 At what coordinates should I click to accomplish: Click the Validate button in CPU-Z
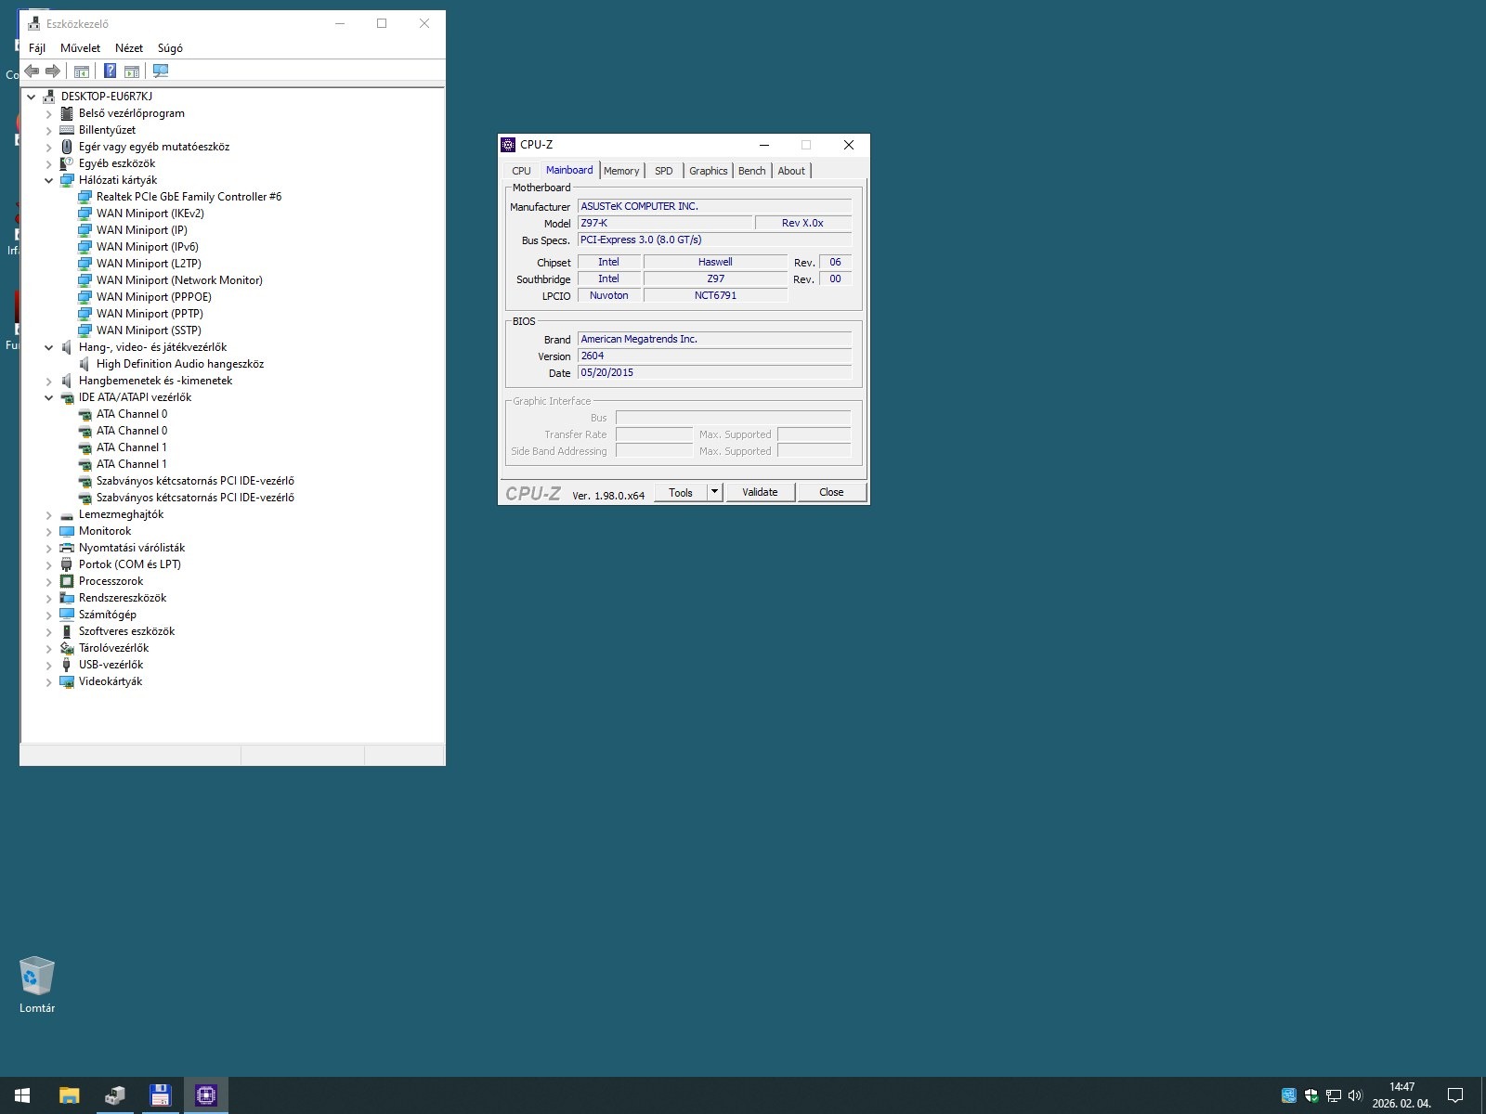click(x=760, y=492)
